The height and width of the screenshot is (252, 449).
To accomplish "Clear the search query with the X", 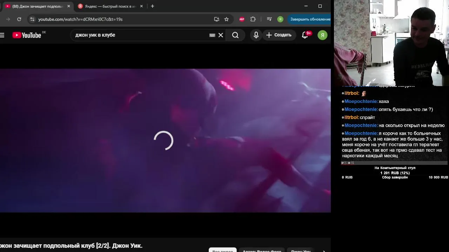I will coord(221,35).
